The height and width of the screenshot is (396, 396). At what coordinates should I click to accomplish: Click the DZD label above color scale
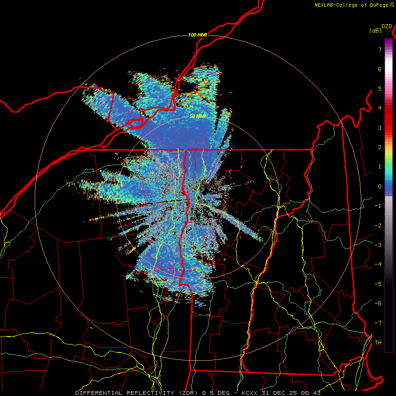pyautogui.click(x=387, y=26)
